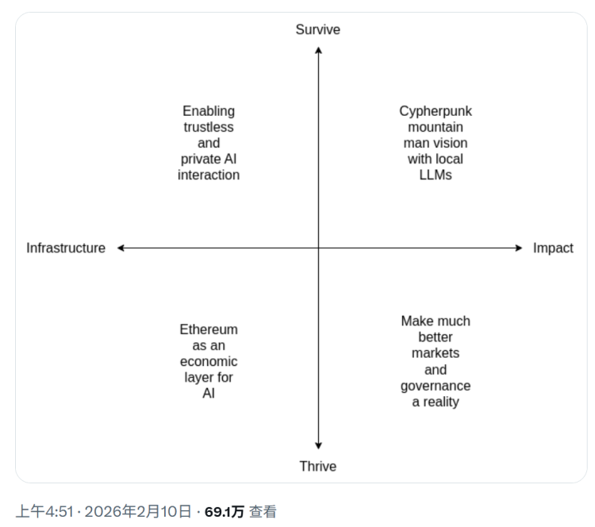The width and height of the screenshot is (595, 527).
Task: Click the downward arrowhead above Thrive
Action: pos(318,445)
